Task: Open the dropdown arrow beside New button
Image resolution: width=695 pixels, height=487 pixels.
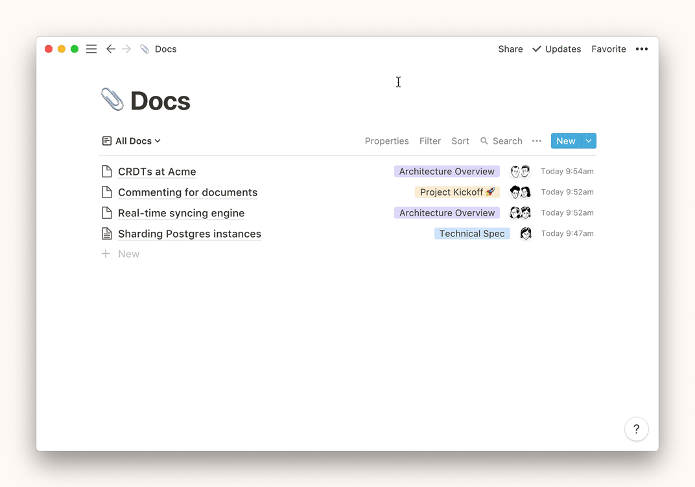Action: point(589,141)
